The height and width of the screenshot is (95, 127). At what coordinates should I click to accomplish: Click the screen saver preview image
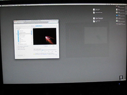click(x=45, y=36)
